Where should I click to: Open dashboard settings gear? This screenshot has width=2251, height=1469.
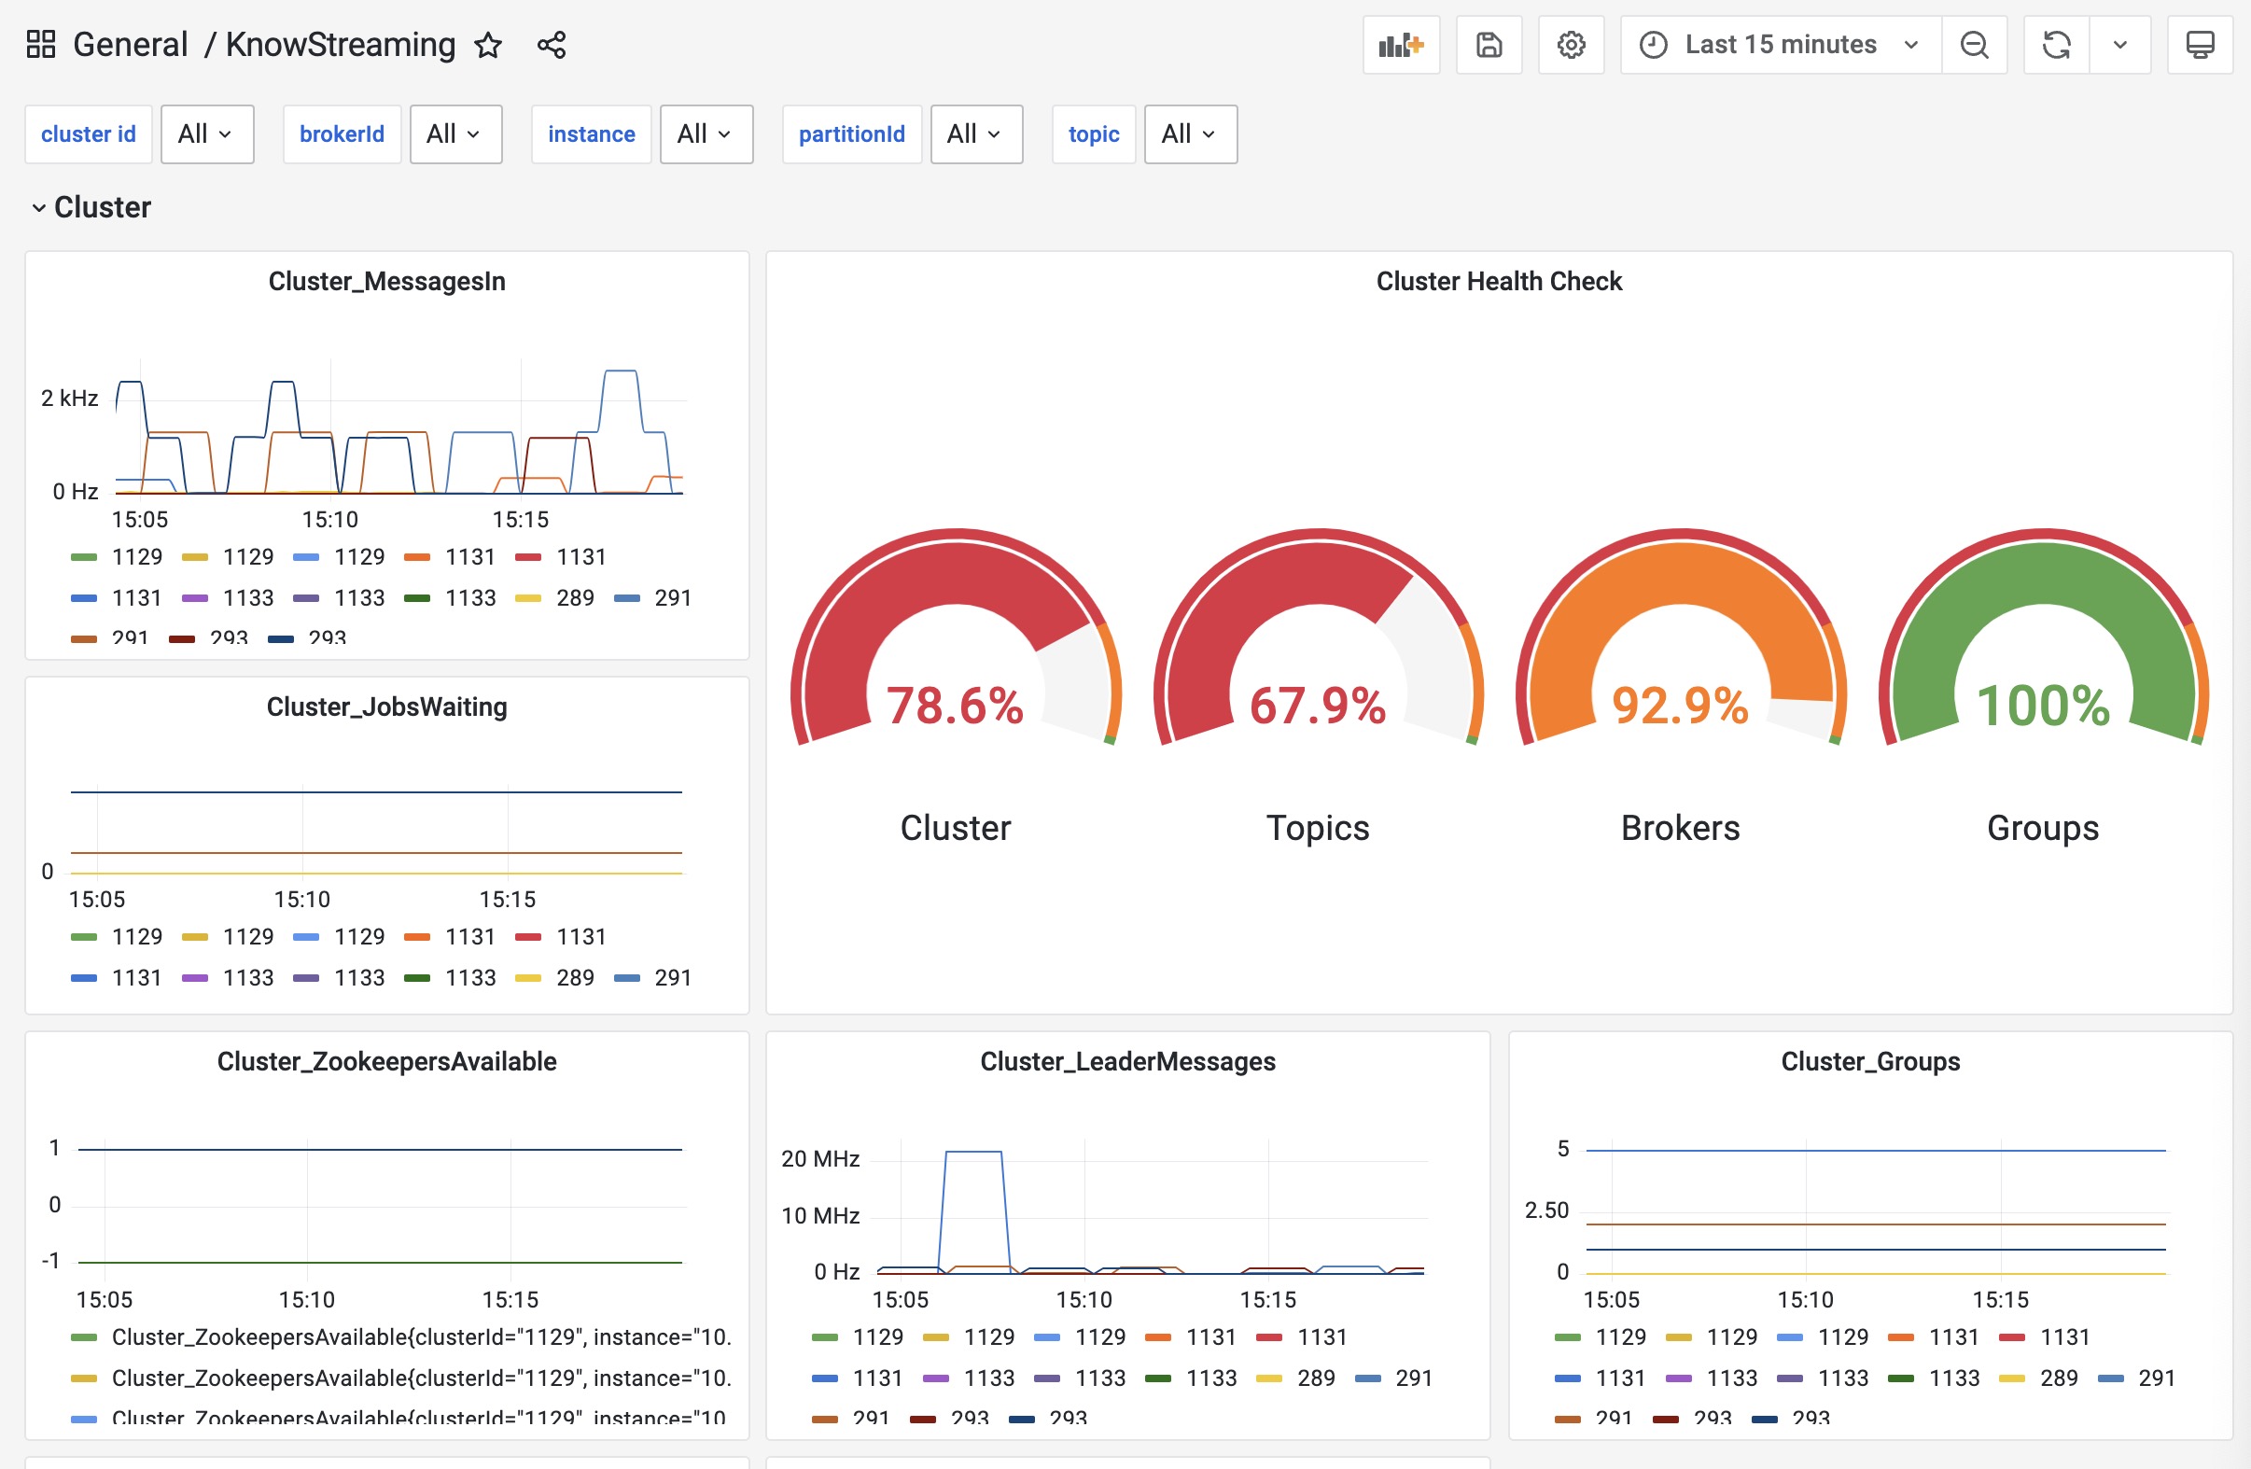[1570, 45]
